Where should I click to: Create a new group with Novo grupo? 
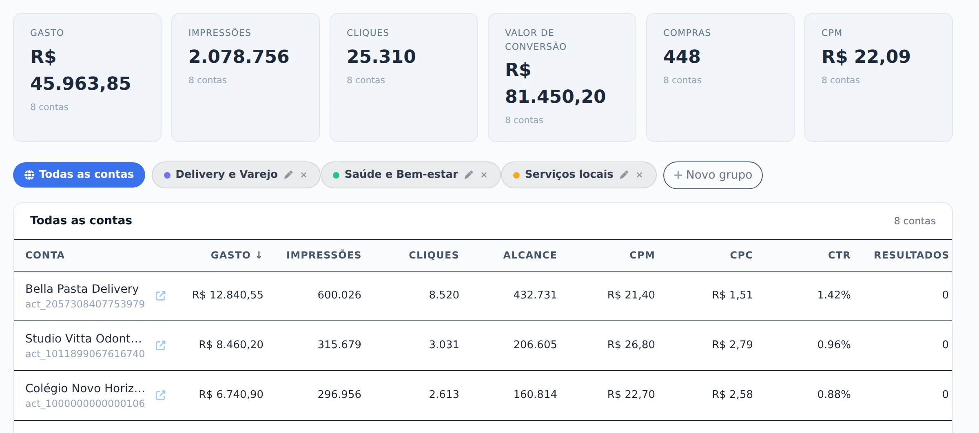tap(713, 175)
